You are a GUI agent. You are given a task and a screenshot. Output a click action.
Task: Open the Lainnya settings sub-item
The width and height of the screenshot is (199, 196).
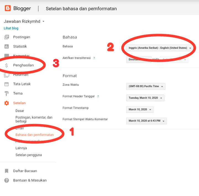coord(21,148)
